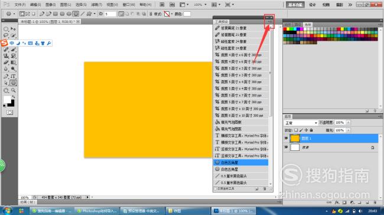
Task: Select the Polygon shape tool in toolbox
Action: tap(13, 83)
